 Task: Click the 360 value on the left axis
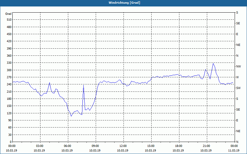[x=9, y=56]
